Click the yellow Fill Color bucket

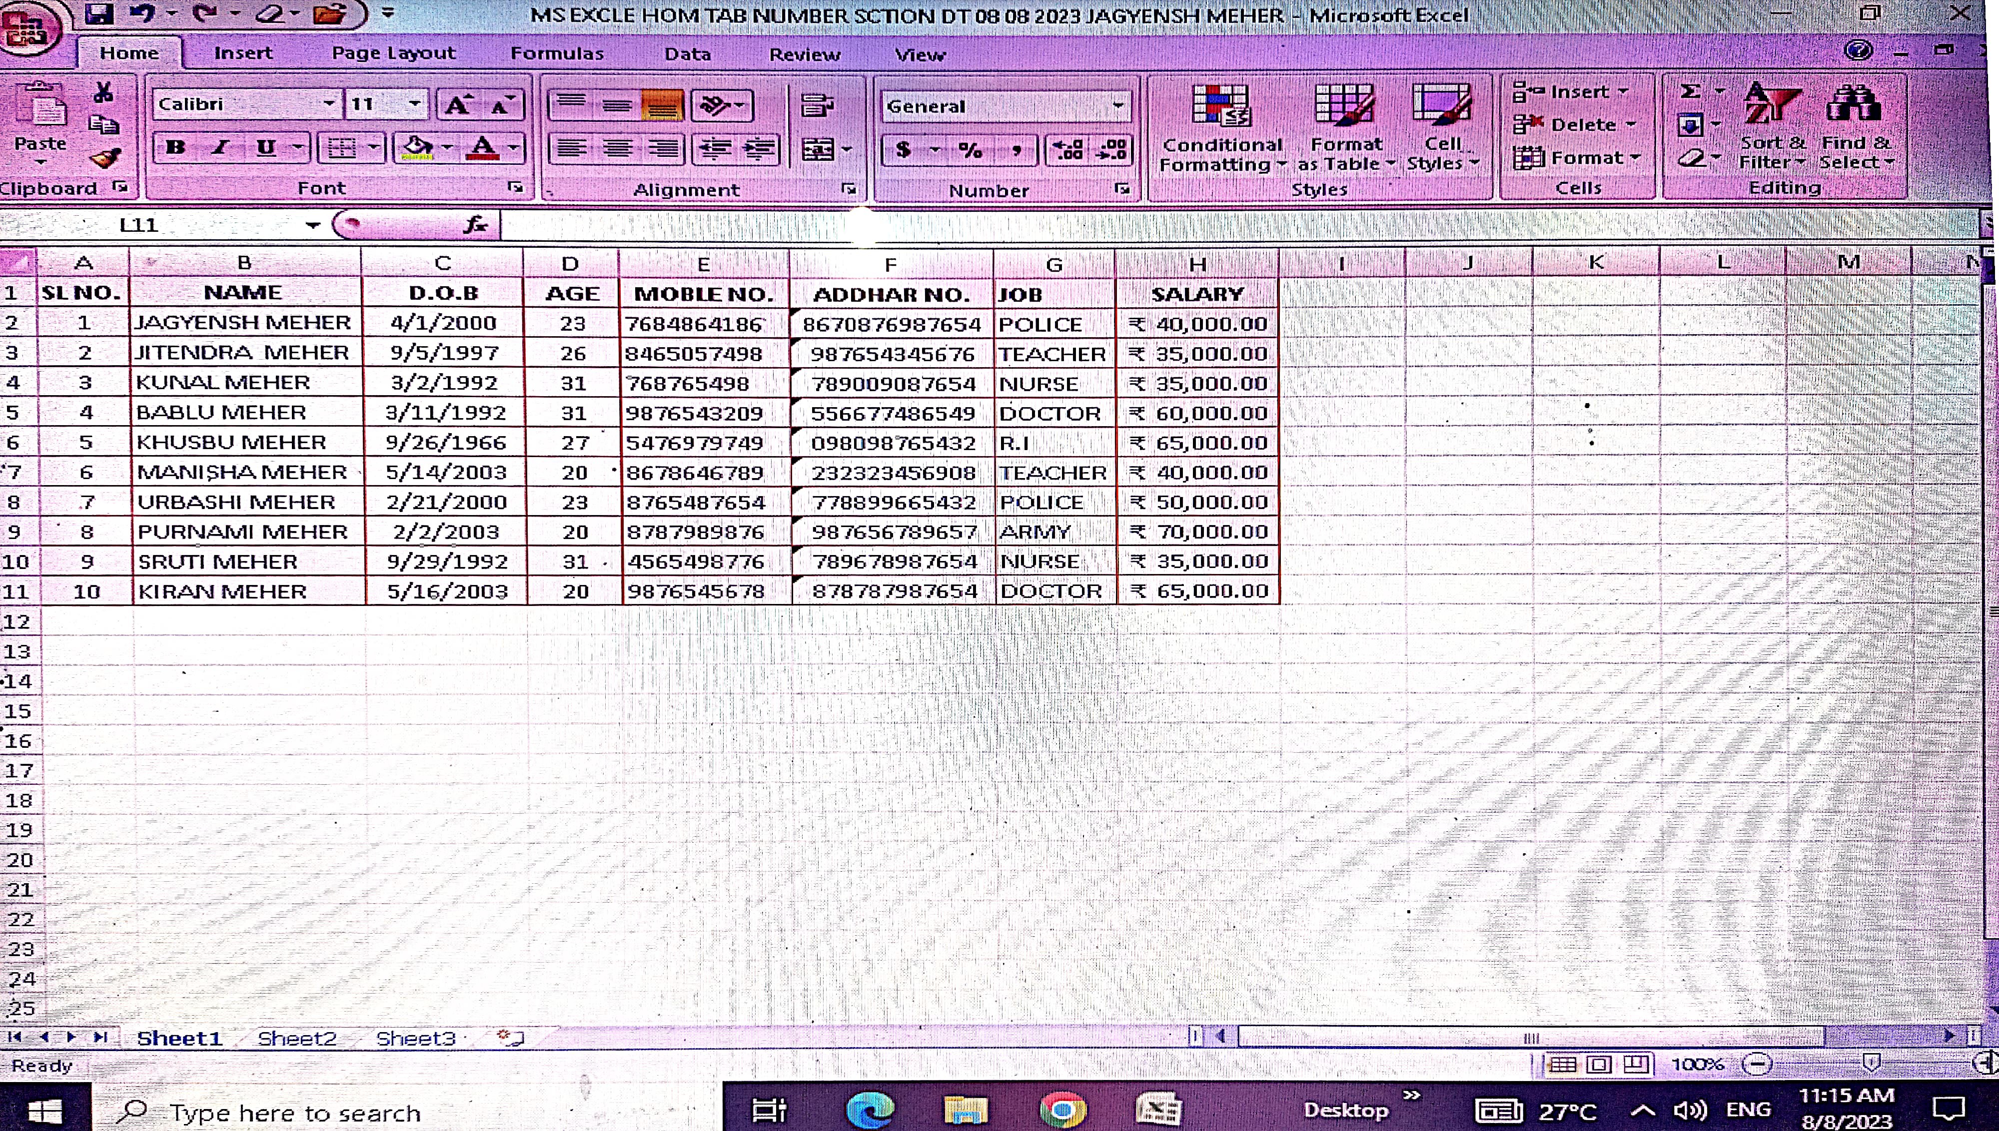(418, 147)
